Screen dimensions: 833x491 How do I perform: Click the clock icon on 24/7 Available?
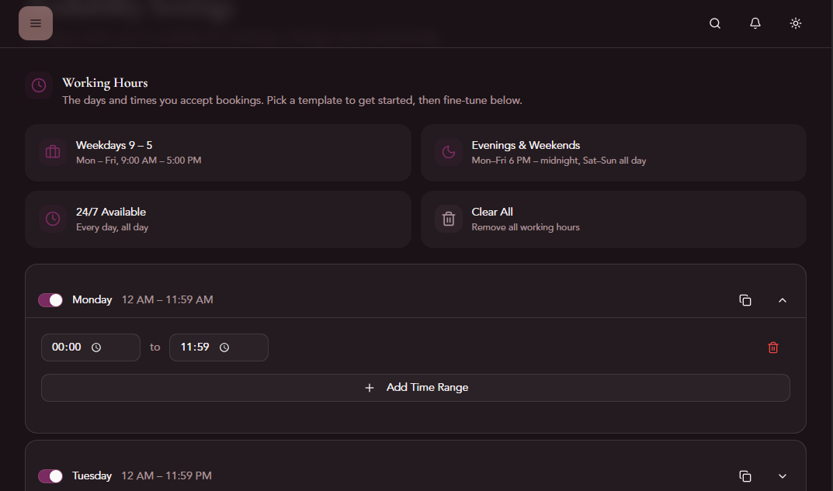(x=52, y=219)
